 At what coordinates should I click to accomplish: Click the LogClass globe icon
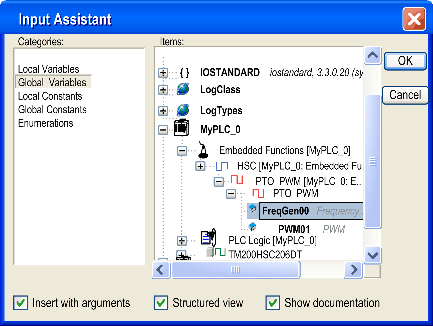click(x=183, y=89)
